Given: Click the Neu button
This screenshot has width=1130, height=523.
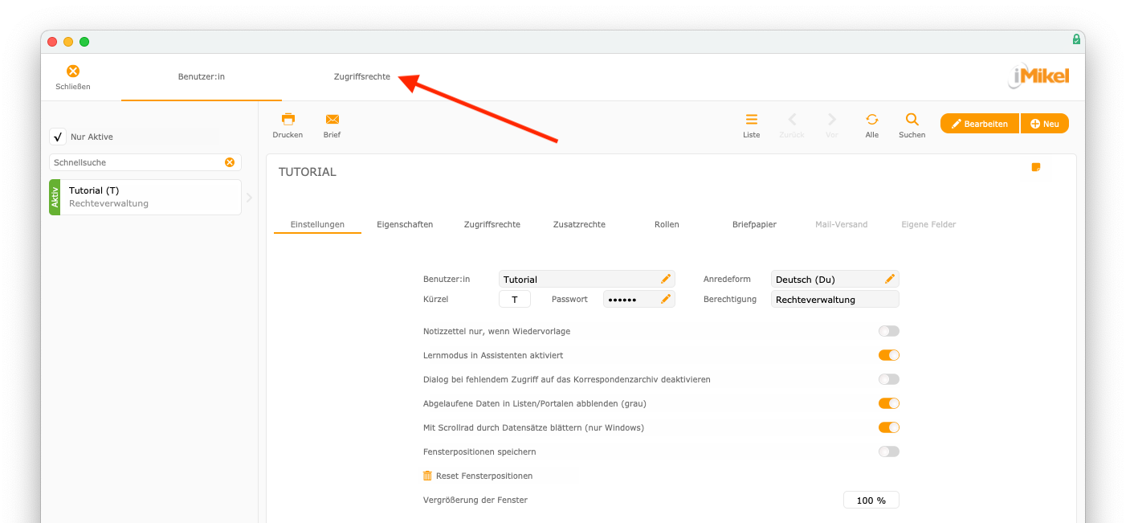Looking at the screenshot, I should pos(1045,124).
